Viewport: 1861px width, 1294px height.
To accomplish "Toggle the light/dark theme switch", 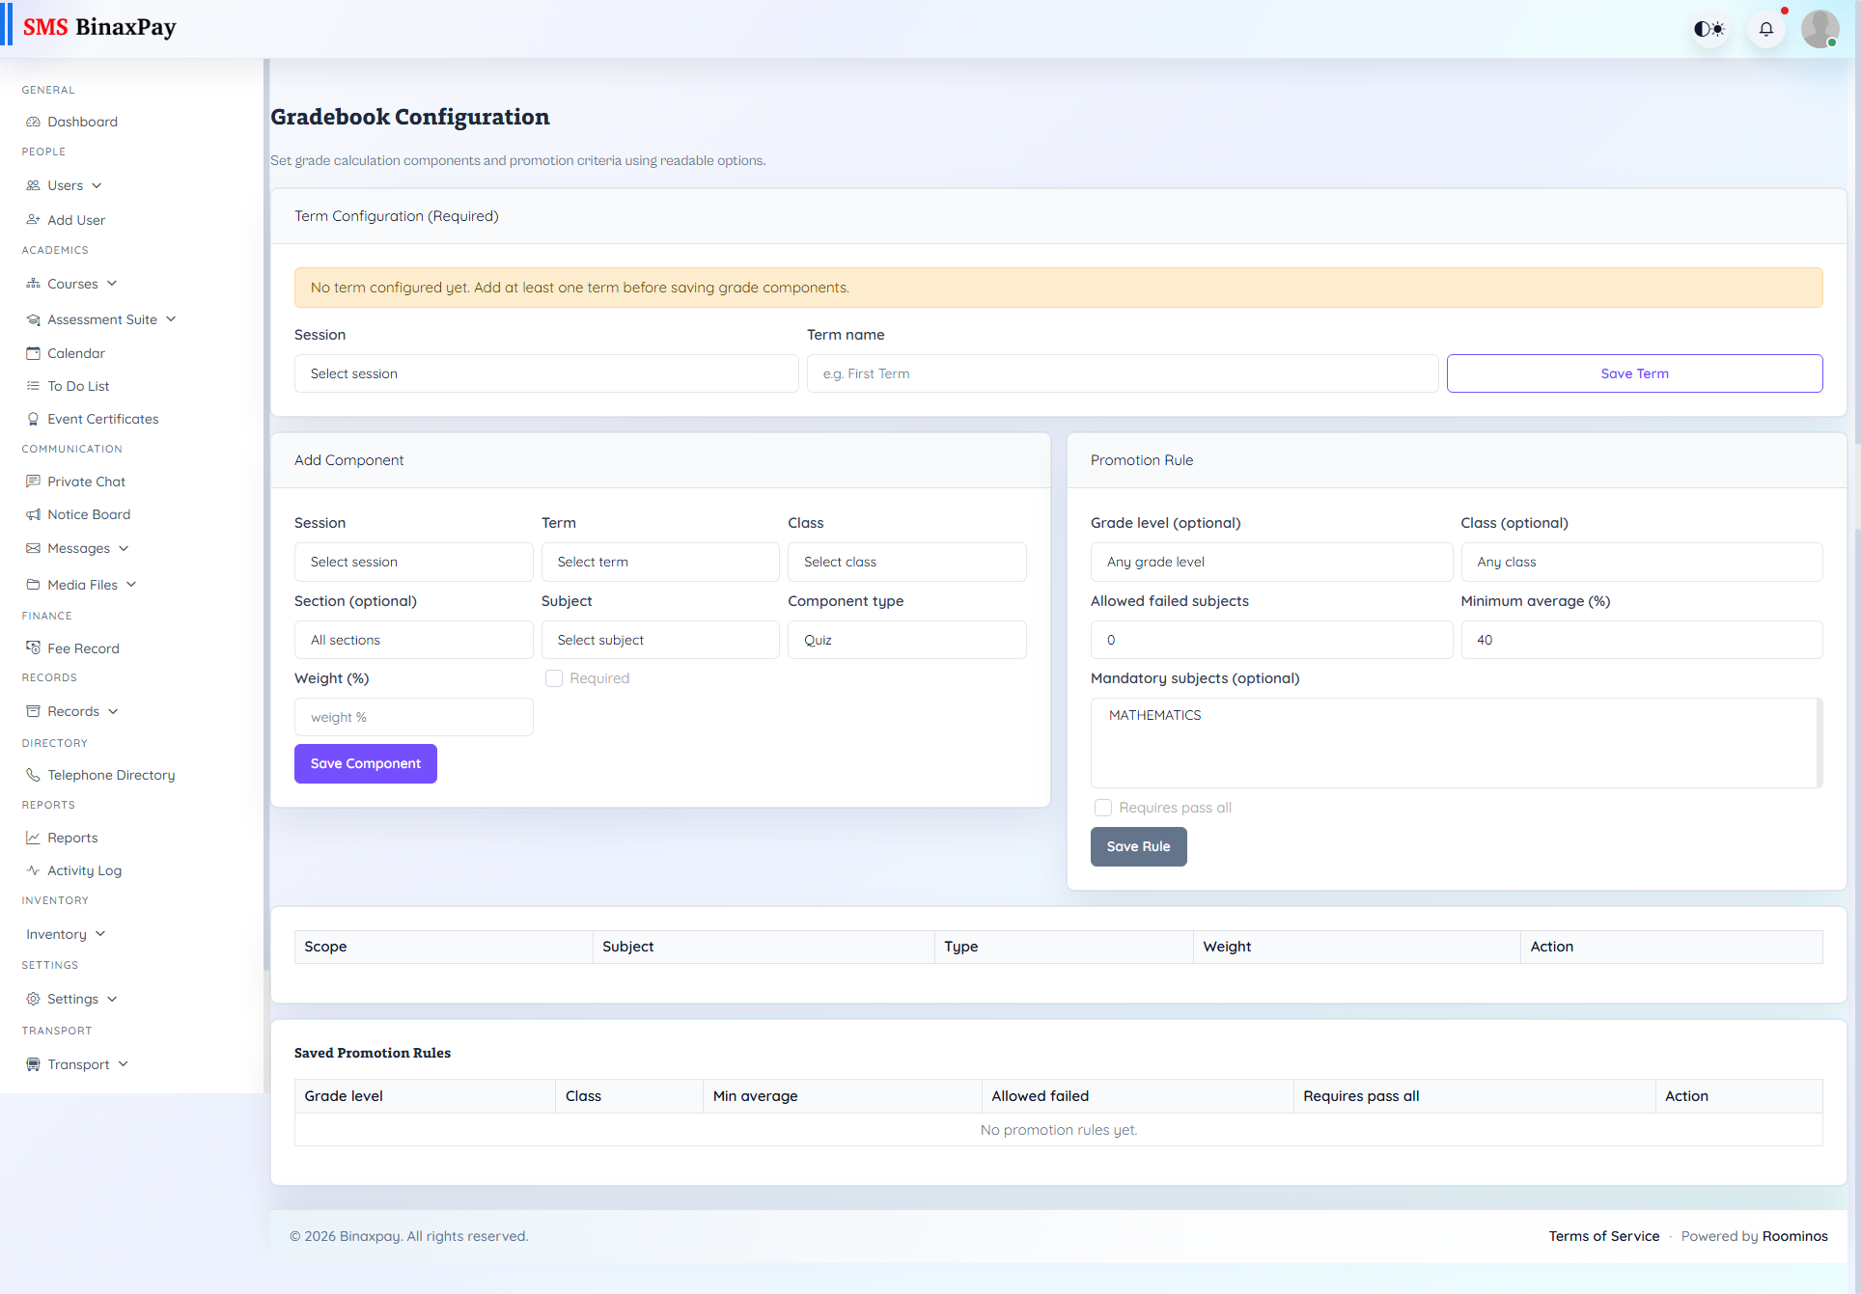I will pyautogui.click(x=1708, y=28).
